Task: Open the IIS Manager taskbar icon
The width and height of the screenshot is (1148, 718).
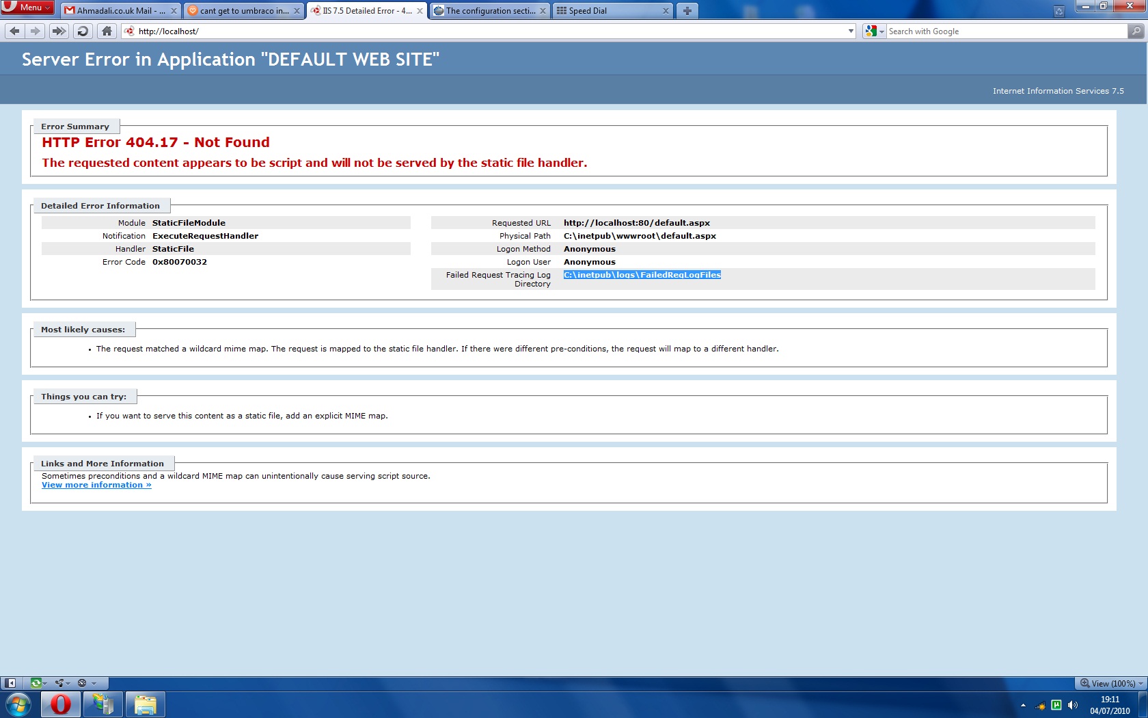Action: pos(103,704)
